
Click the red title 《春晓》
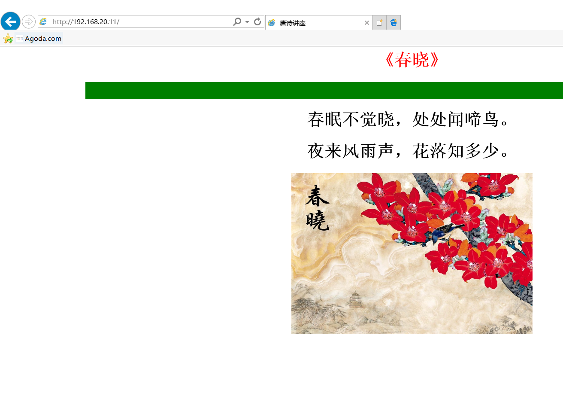click(x=412, y=60)
